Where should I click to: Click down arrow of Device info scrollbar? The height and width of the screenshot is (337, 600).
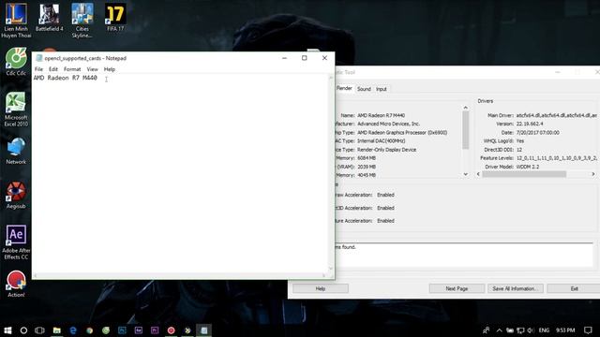tap(466, 174)
